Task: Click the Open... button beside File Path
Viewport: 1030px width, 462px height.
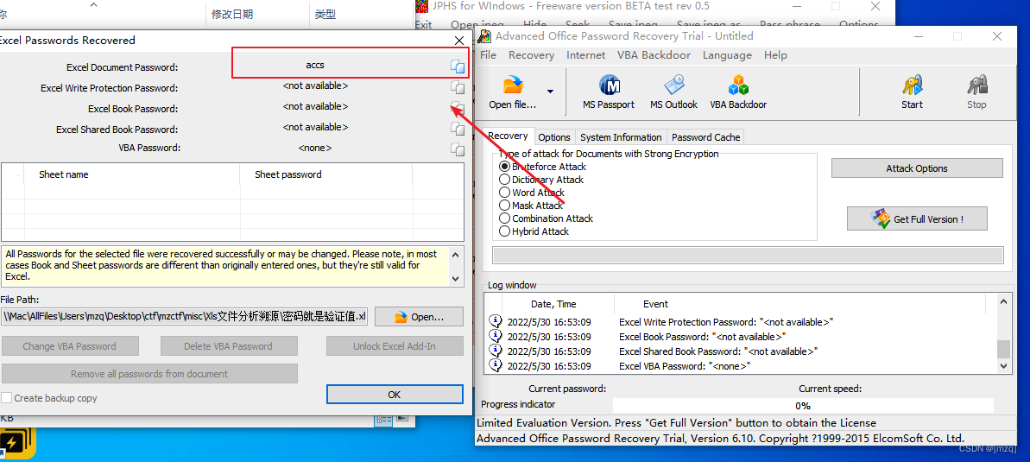Action: tap(419, 317)
